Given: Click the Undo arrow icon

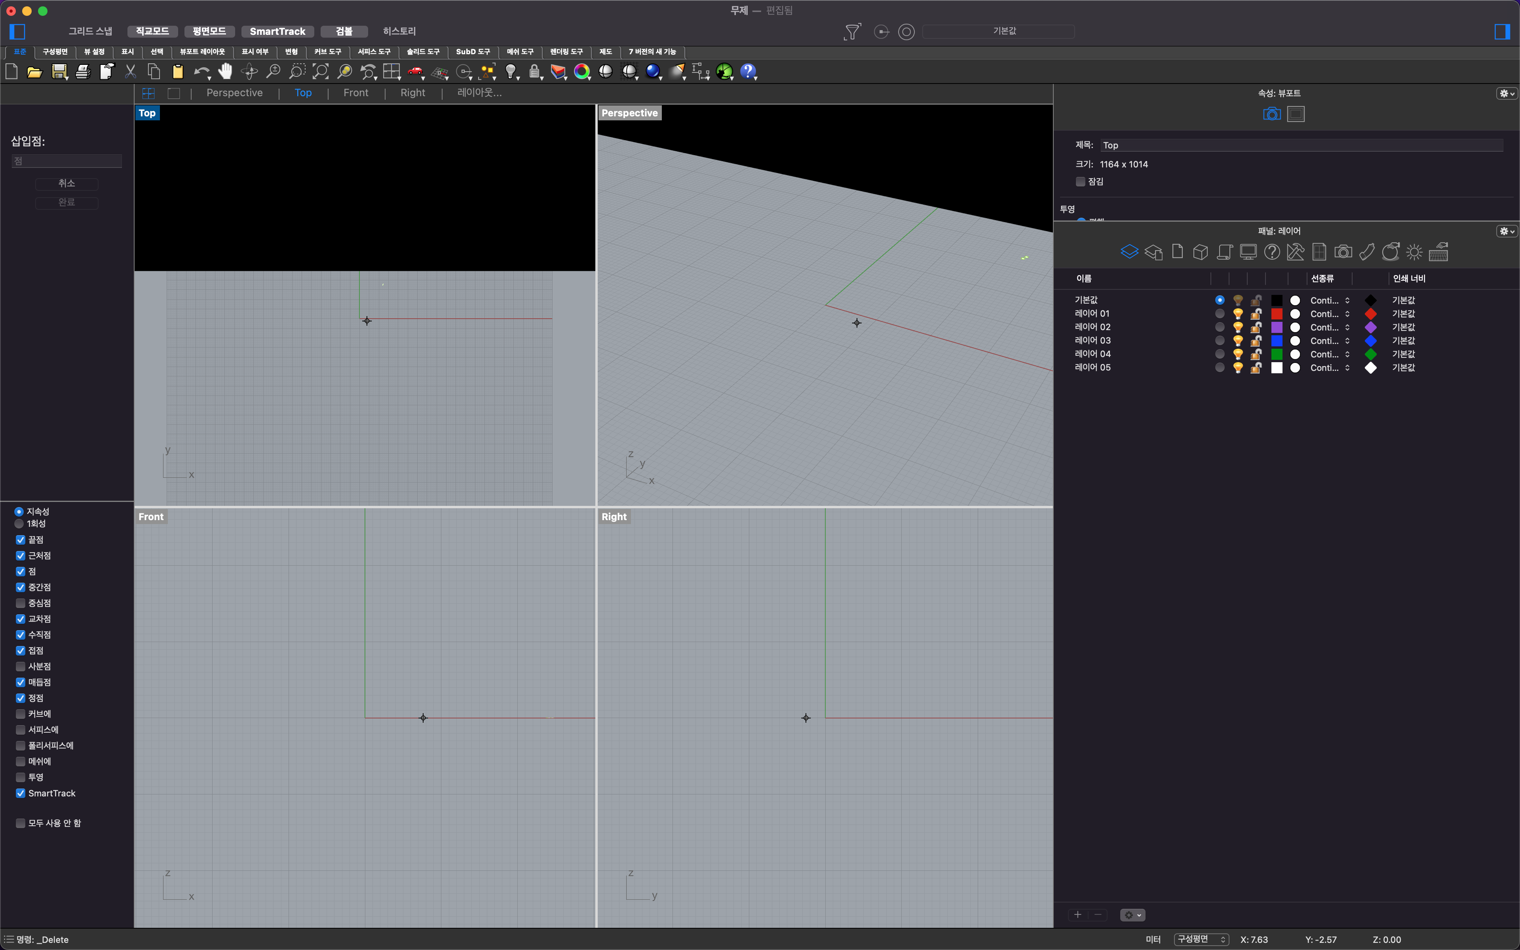Looking at the screenshot, I should (200, 72).
